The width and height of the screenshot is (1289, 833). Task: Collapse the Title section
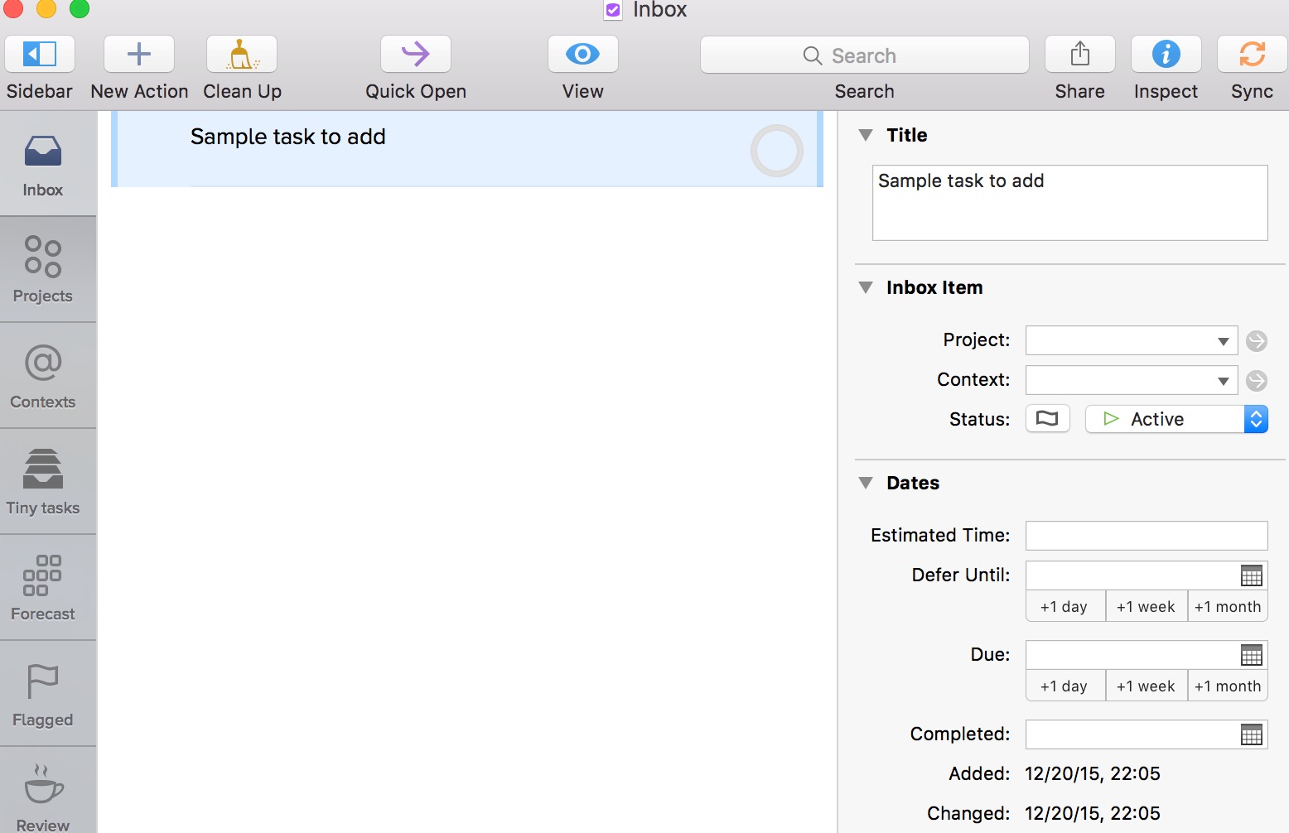point(866,135)
